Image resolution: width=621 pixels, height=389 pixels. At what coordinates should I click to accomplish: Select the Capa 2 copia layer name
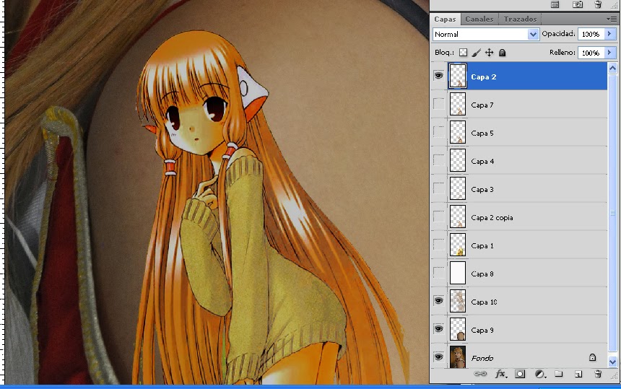point(492,217)
